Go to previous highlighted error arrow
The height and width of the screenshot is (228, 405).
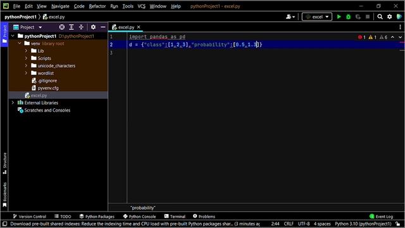click(392, 37)
